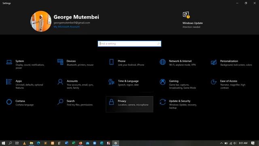Click the magnifier icon in search box

pos(158,44)
